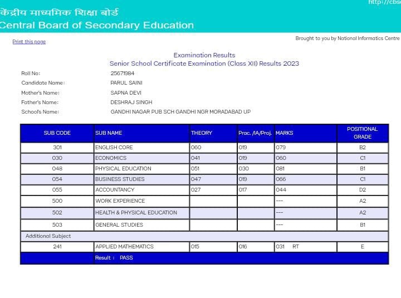Image resolution: width=401 pixels, height=298 pixels.
Task: Click the 'Roll No:' label
Action: point(31,73)
